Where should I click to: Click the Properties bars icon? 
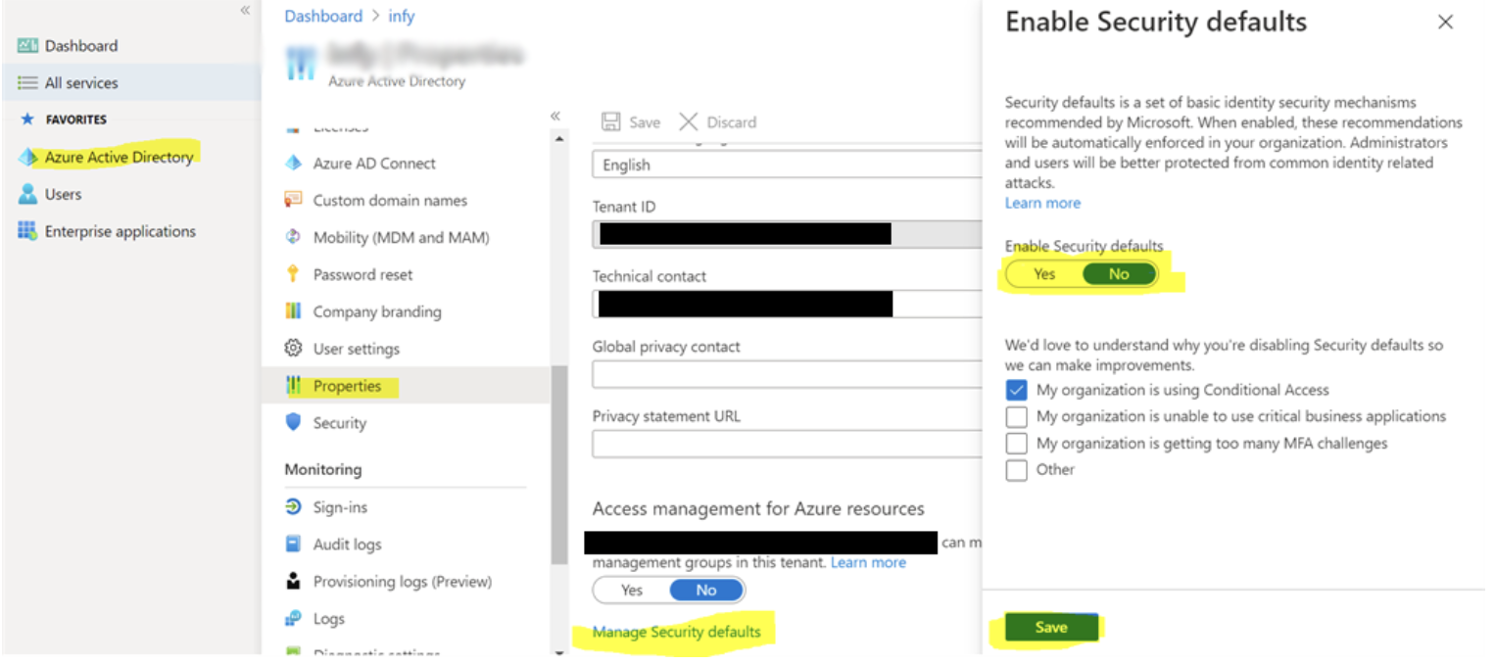(x=293, y=386)
